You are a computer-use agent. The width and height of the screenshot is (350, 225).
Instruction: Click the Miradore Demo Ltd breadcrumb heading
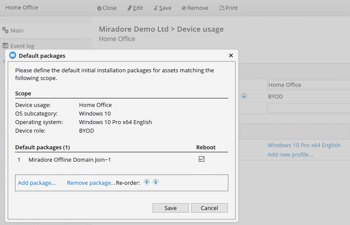click(x=134, y=29)
